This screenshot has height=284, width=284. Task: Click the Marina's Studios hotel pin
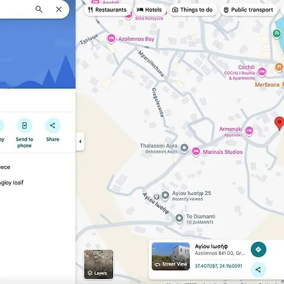(x=196, y=151)
